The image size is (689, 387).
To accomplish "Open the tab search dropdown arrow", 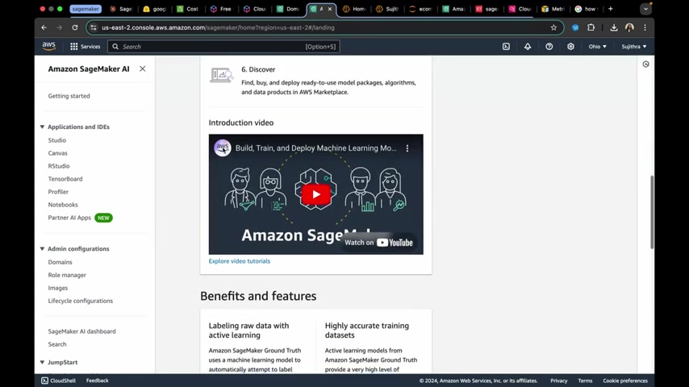I will pyautogui.click(x=645, y=9).
